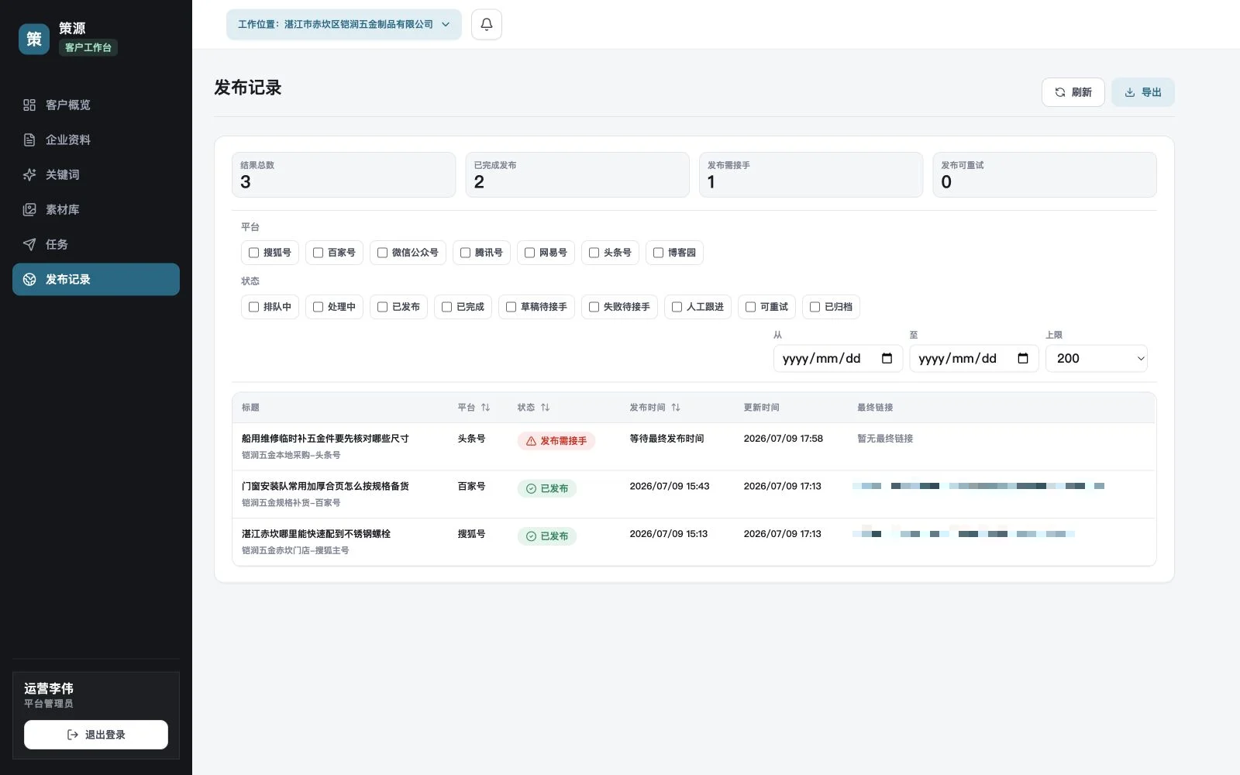Viewport: 1240px width, 775px height.
Task: Open the 工作位置 workspace dropdown
Action: [344, 24]
